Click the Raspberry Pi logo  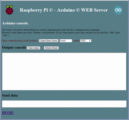click(9, 10)
